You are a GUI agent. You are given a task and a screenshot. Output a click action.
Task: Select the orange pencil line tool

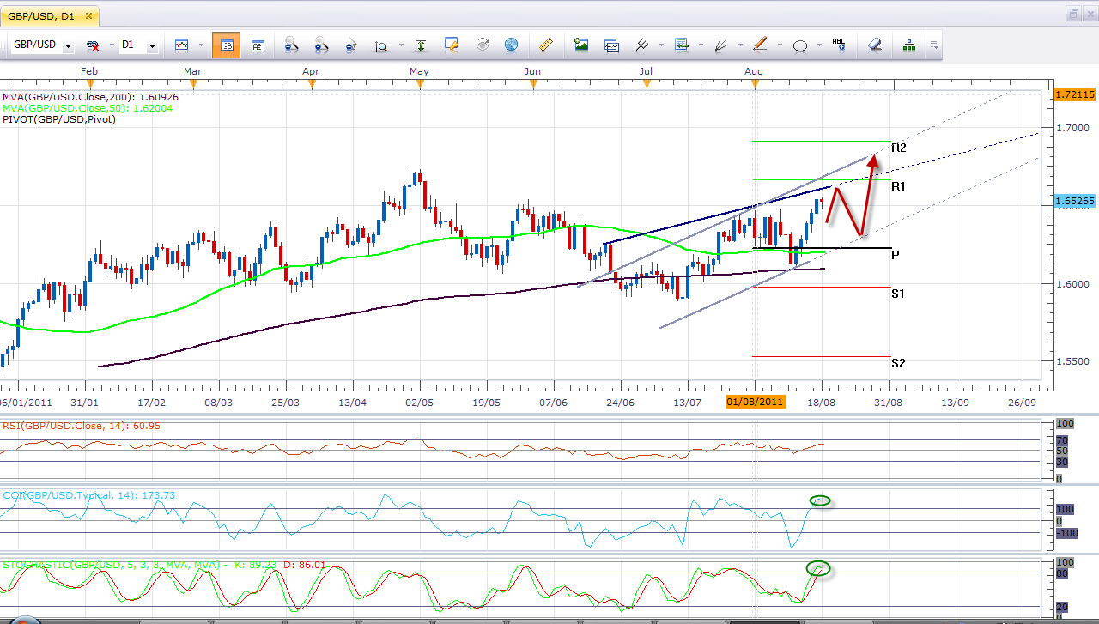pos(761,45)
